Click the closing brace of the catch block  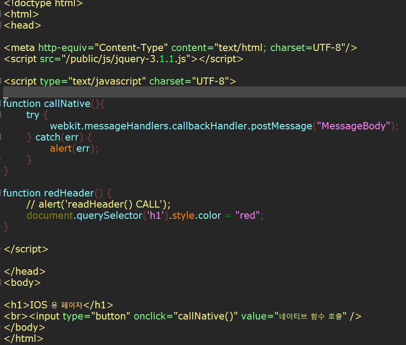click(x=29, y=160)
